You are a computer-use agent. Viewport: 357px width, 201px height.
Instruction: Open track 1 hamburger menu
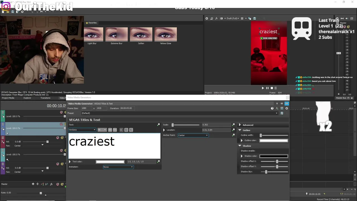click(3, 112)
